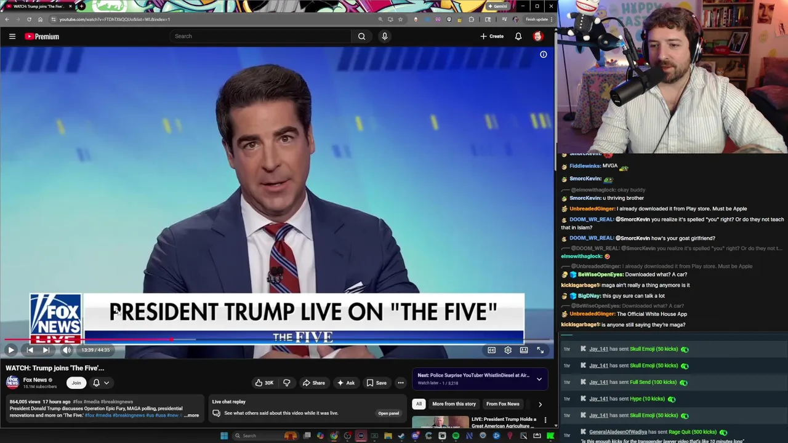Screen dimensions: 788x443
Task: Switch to the WATCH: Trump joins tab
Action: (x=38, y=6)
